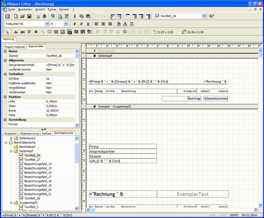This screenshot has height=218, width=264.
Task: Select the image control tool
Action: [63, 32]
